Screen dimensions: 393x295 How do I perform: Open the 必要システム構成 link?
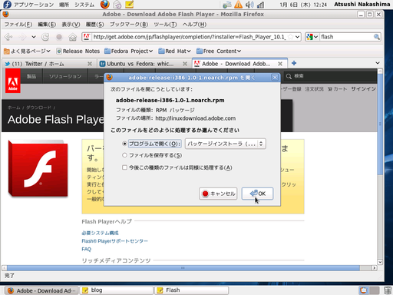[100, 233]
